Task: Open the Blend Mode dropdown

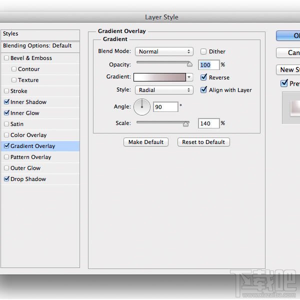Action: [164, 51]
